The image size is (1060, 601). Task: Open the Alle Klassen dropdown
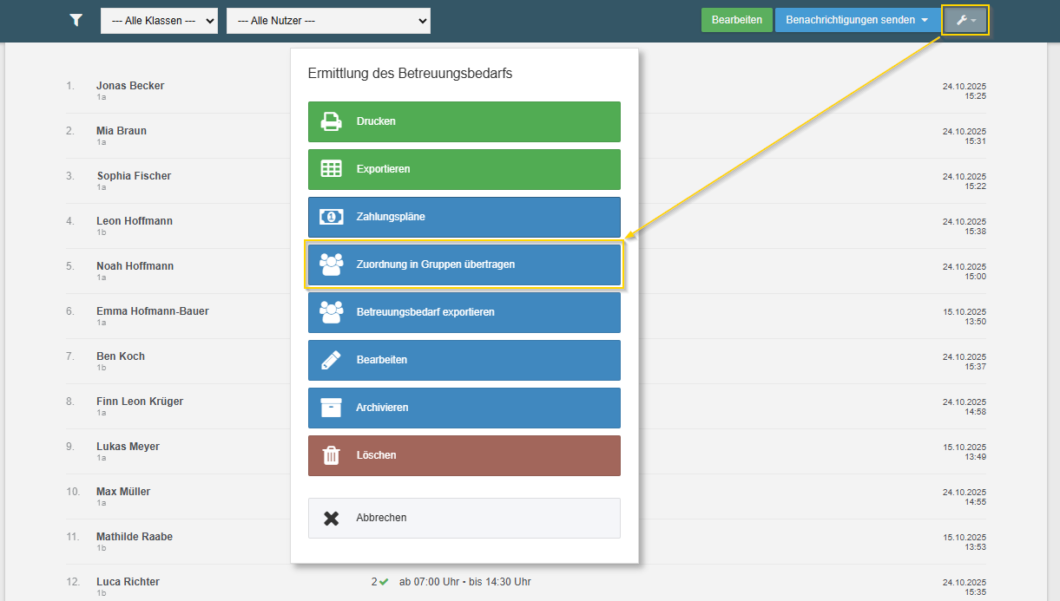(x=159, y=21)
